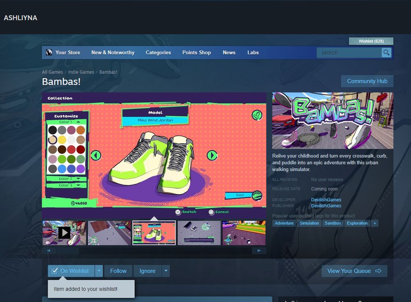The height and width of the screenshot is (302, 411).
Task: Add a tag with the plus button
Action: click(374, 223)
